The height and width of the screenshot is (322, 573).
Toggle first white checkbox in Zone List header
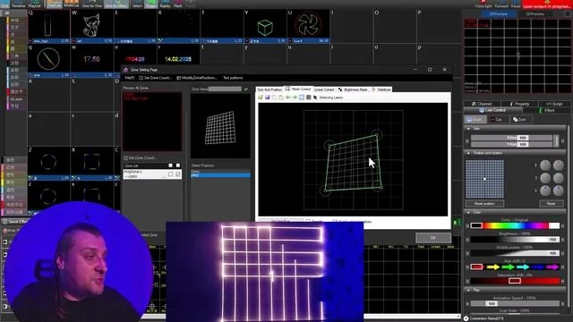pos(171,165)
